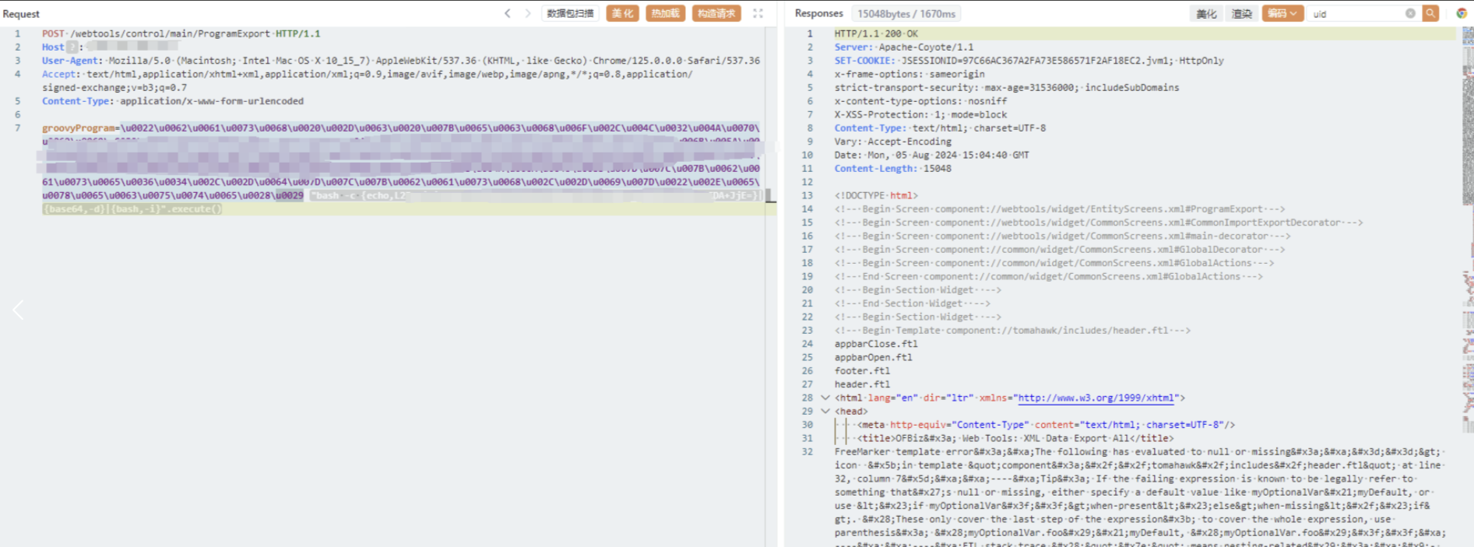Focus the response search input field

1359,13
